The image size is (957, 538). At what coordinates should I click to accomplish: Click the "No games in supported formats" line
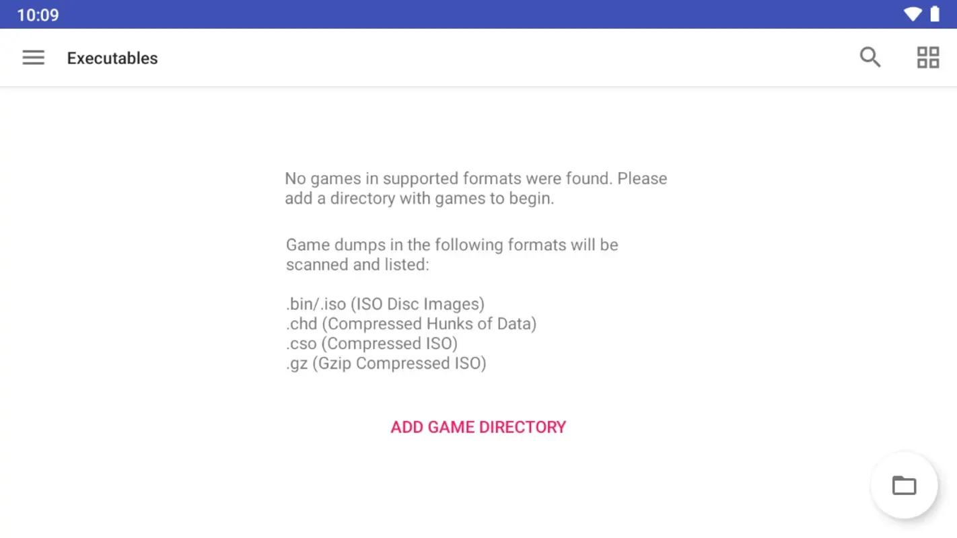point(476,178)
